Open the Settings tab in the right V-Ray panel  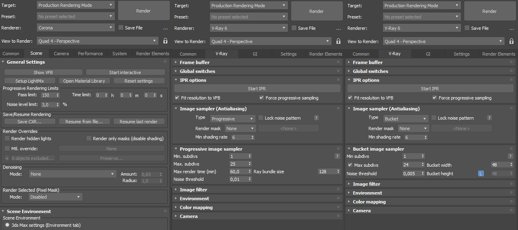coord(461,54)
